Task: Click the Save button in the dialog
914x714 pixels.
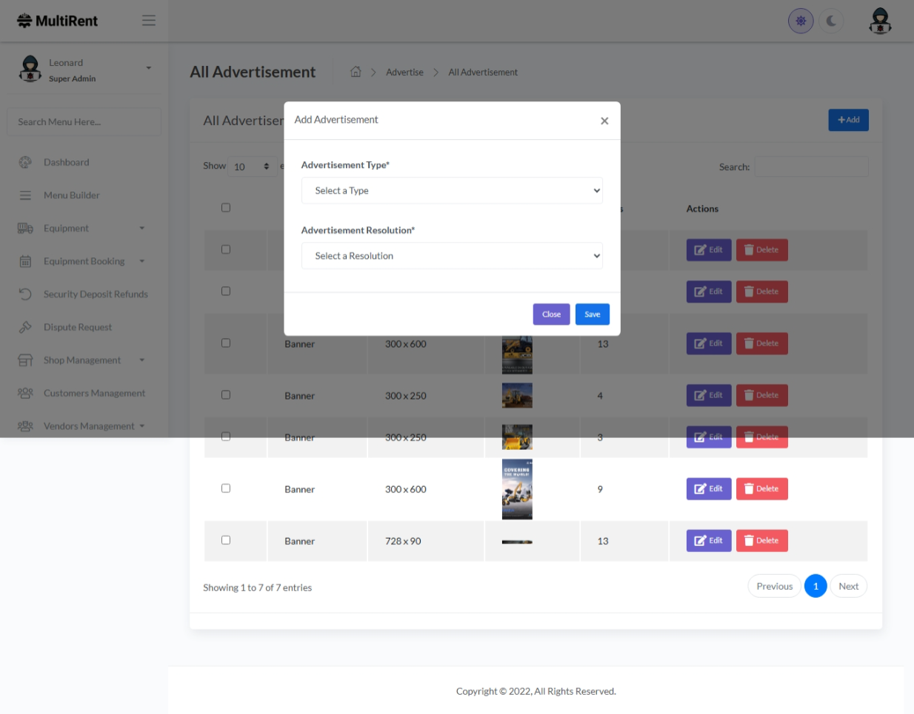Action: [x=592, y=314]
